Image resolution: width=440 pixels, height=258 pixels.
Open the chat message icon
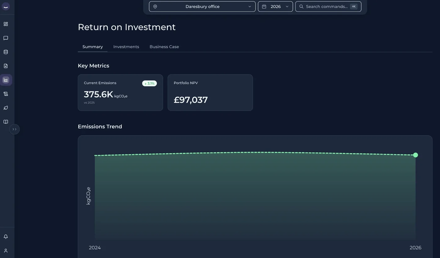point(6,38)
